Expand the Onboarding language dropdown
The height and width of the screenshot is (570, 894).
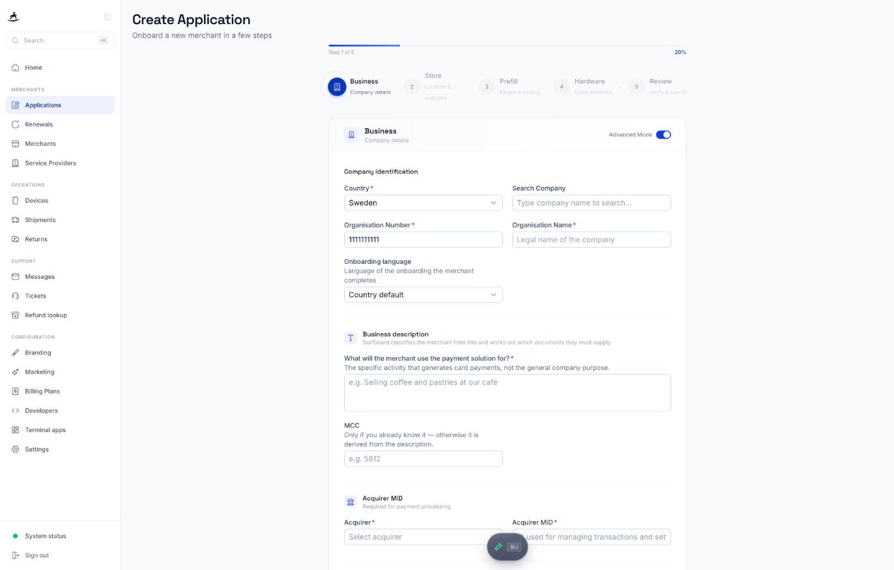coord(424,295)
